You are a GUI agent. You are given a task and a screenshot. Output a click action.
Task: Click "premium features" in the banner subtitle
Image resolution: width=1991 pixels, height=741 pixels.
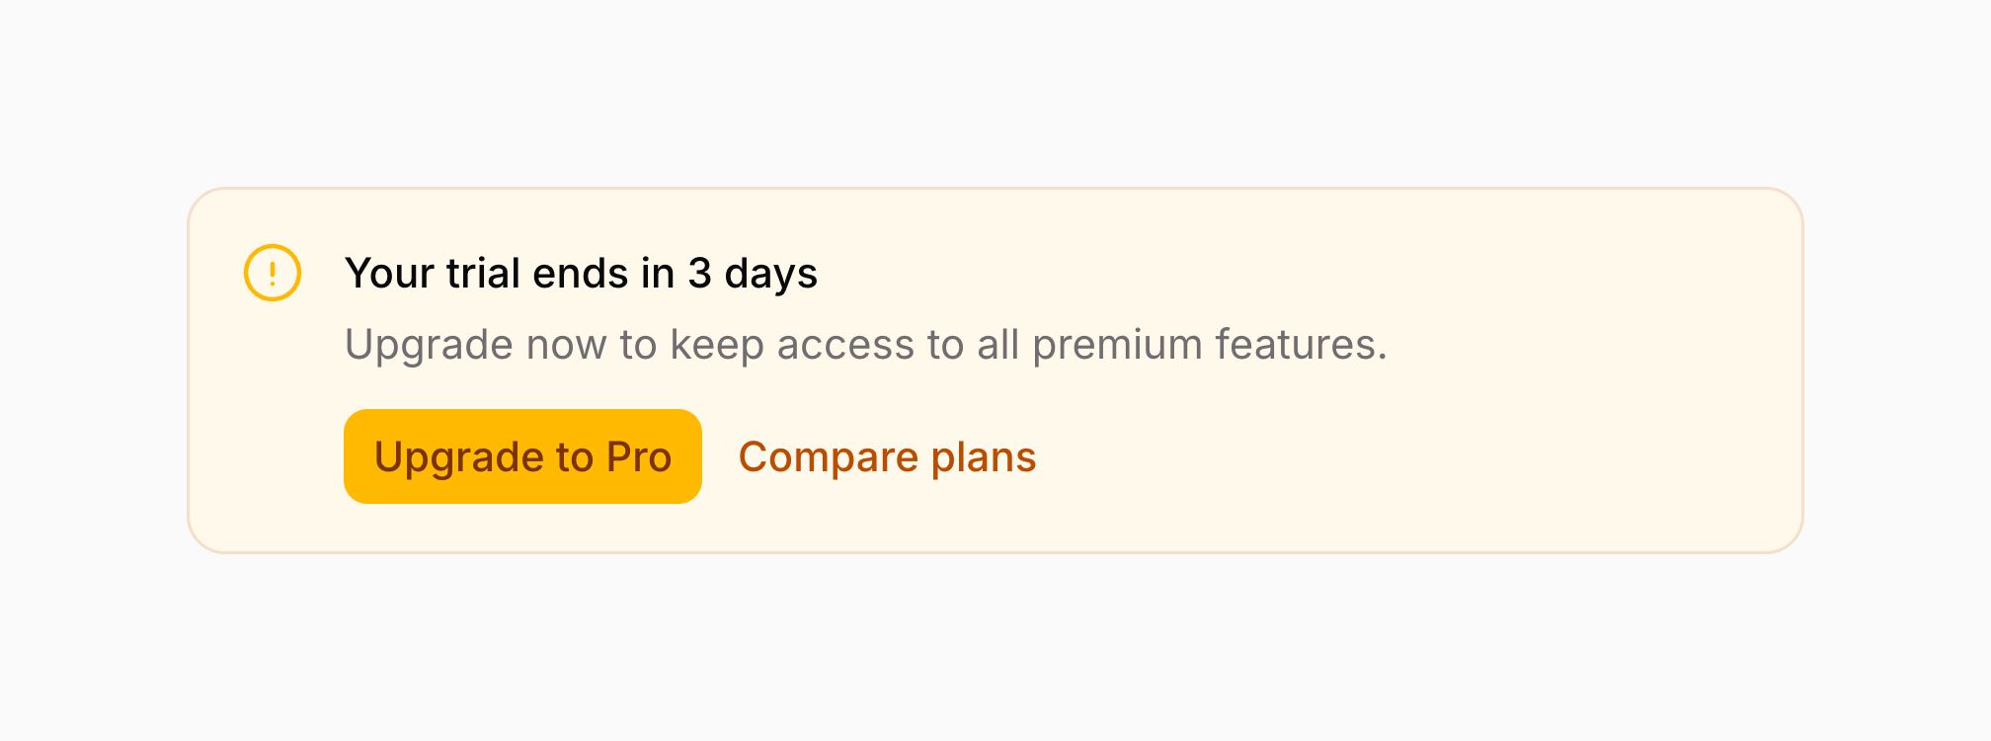1209,345
